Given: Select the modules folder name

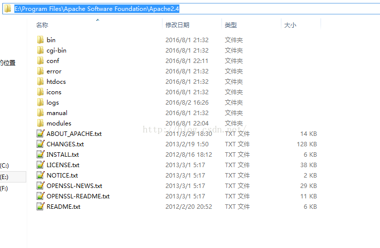Looking at the screenshot, I should coord(59,124).
